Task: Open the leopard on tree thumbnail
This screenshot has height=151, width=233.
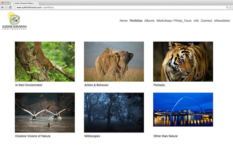Action: [45, 62]
